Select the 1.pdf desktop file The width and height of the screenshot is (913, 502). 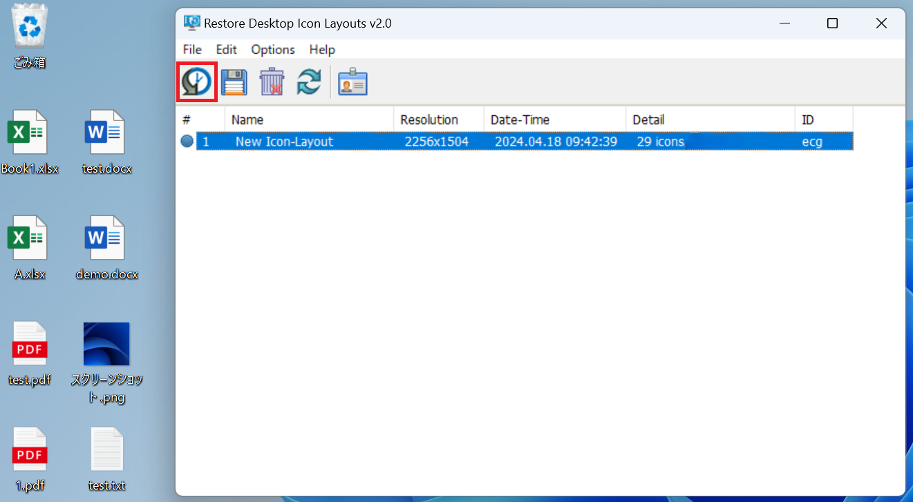(x=30, y=459)
